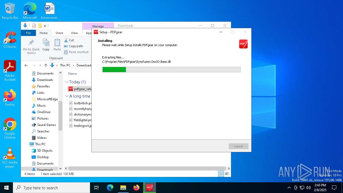Go up one folder level in Explorer

(x=46, y=65)
